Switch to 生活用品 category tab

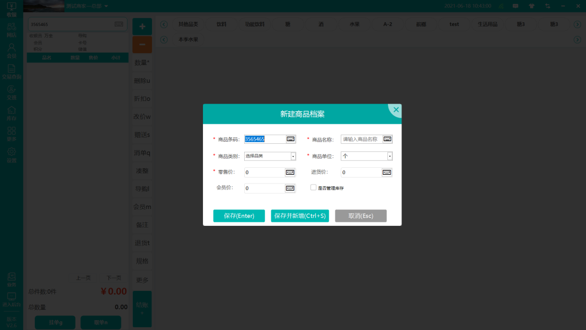(x=487, y=24)
